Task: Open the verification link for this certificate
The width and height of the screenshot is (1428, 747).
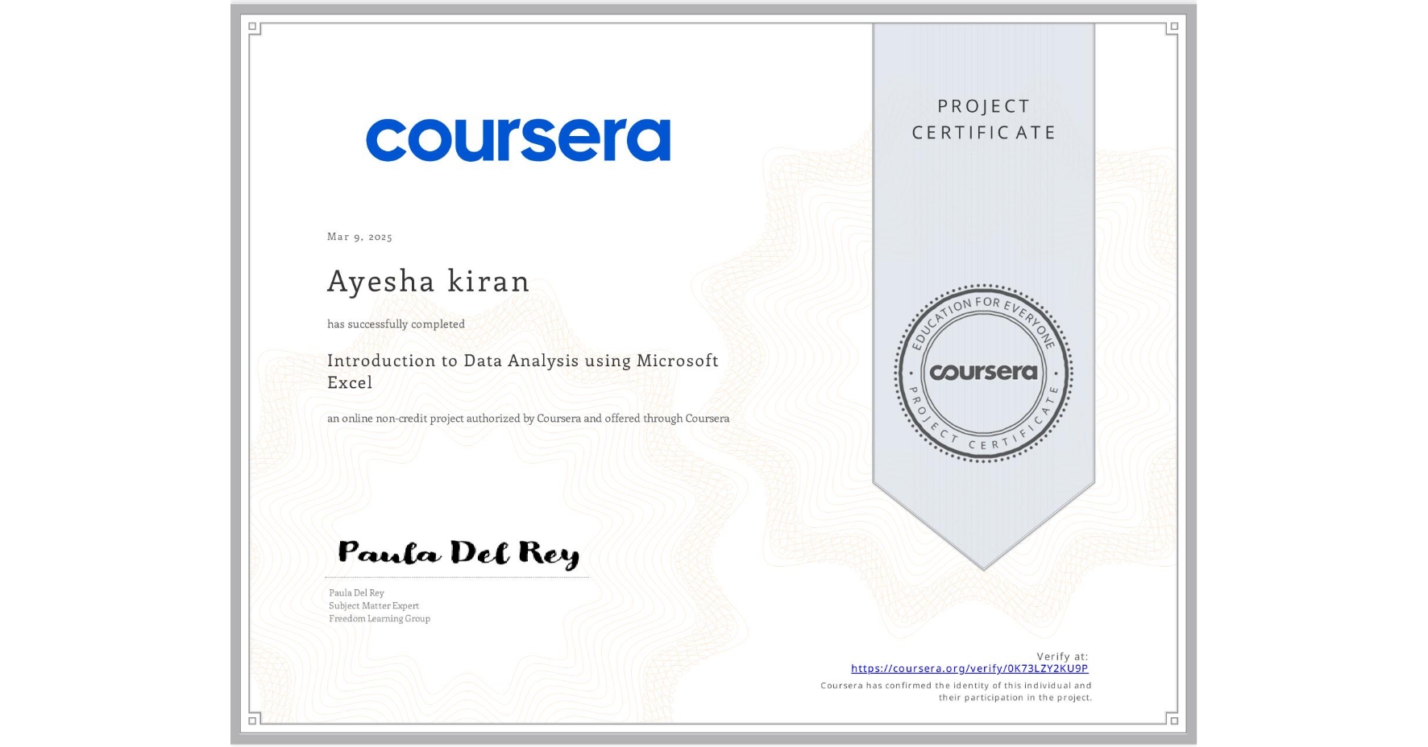Action: pyautogui.click(x=970, y=668)
